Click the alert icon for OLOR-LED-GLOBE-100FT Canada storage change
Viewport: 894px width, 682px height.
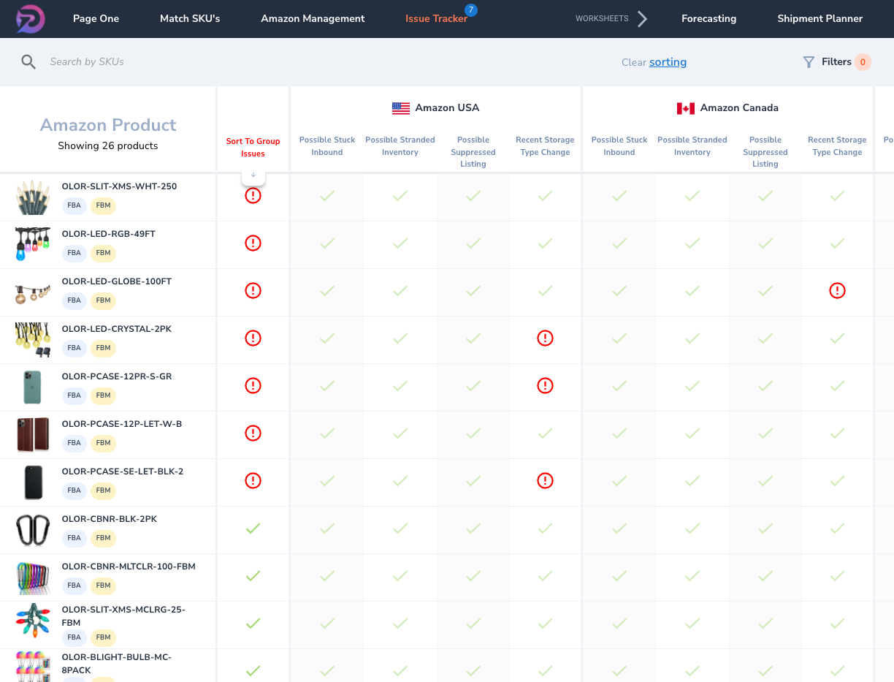click(x=837, y=291)
